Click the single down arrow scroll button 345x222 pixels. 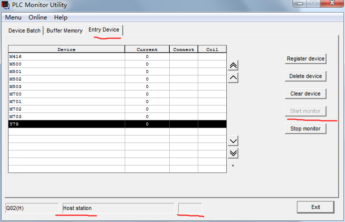233,141
